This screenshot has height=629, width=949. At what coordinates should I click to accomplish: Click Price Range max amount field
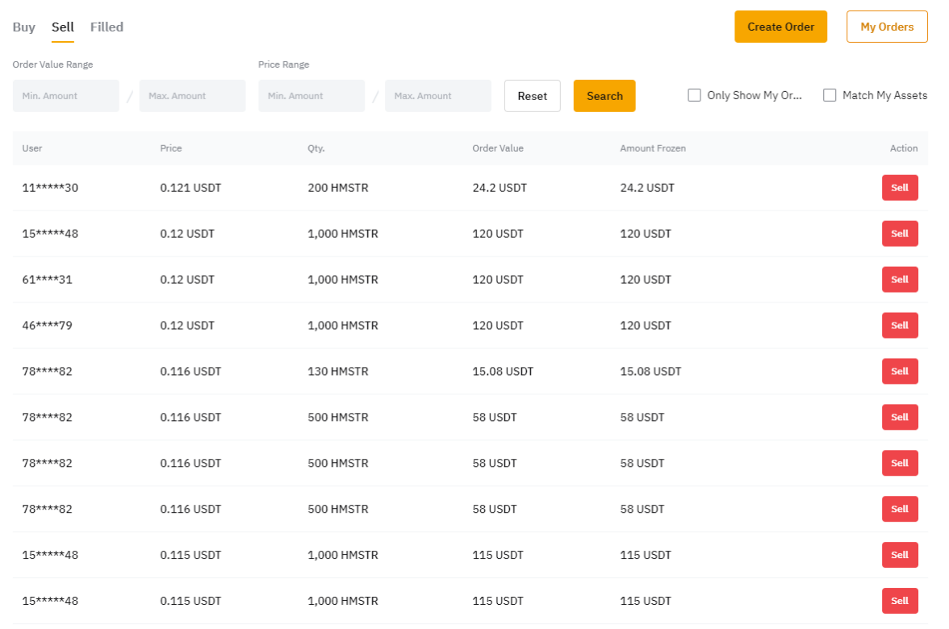(x=437, y=96)
